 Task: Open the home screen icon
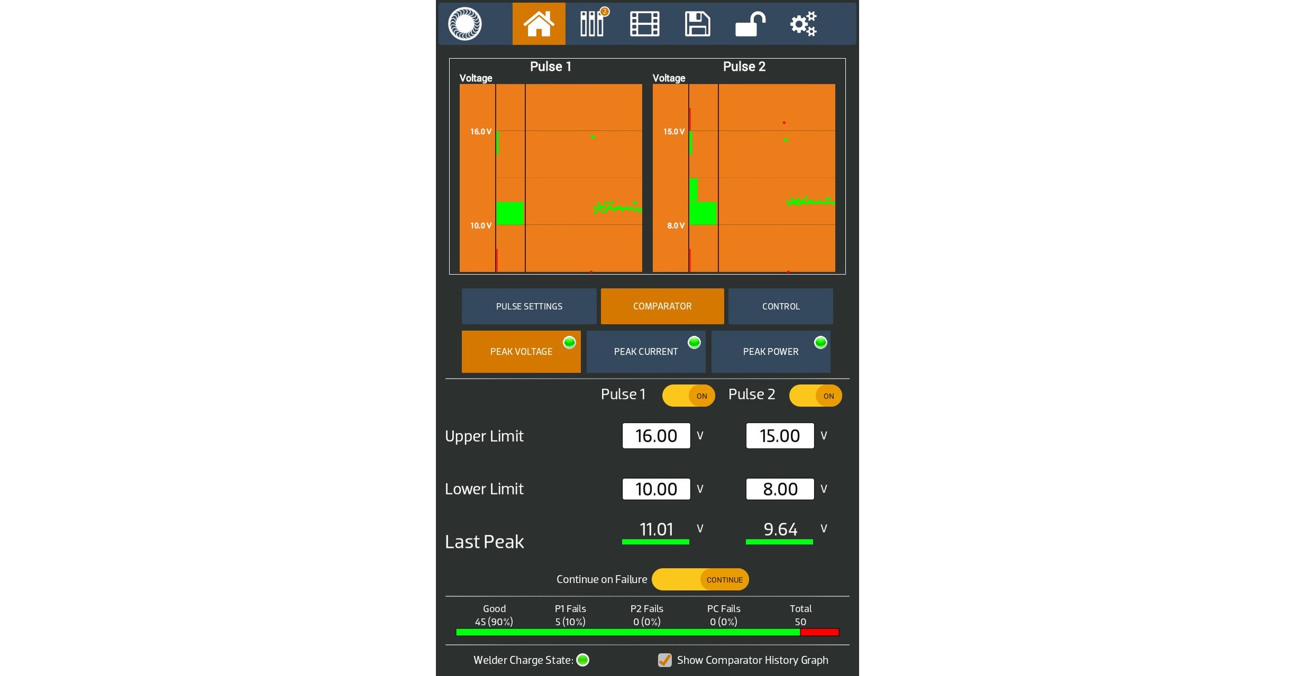[539, 23]
